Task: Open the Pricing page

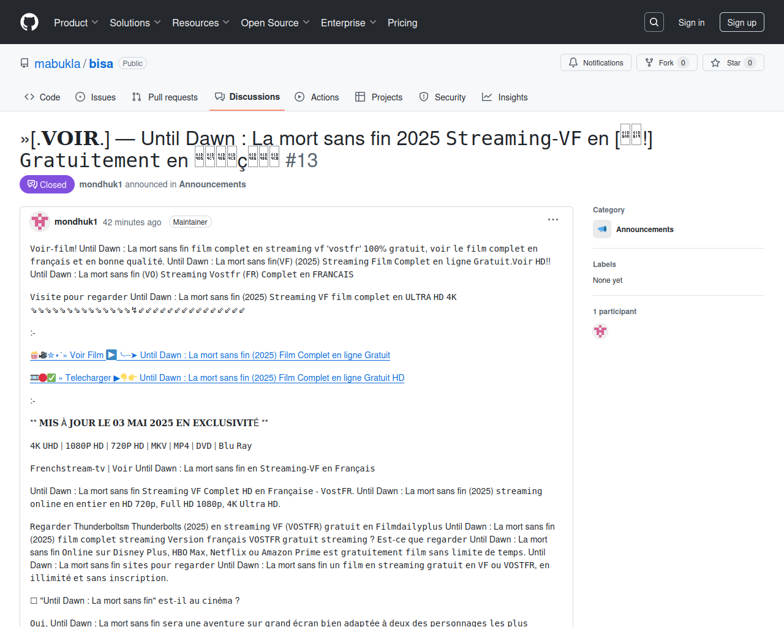Action: click(402, 23)
